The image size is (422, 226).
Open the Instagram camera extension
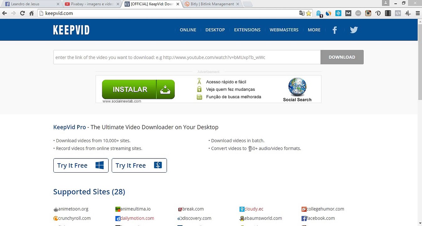(x=368, y=13)
